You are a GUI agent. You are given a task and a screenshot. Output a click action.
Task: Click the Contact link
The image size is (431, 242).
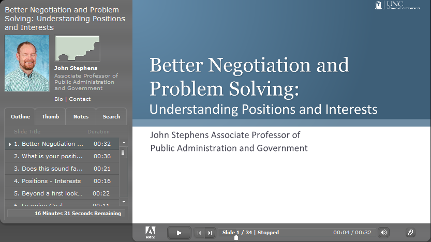click(80, 99)
